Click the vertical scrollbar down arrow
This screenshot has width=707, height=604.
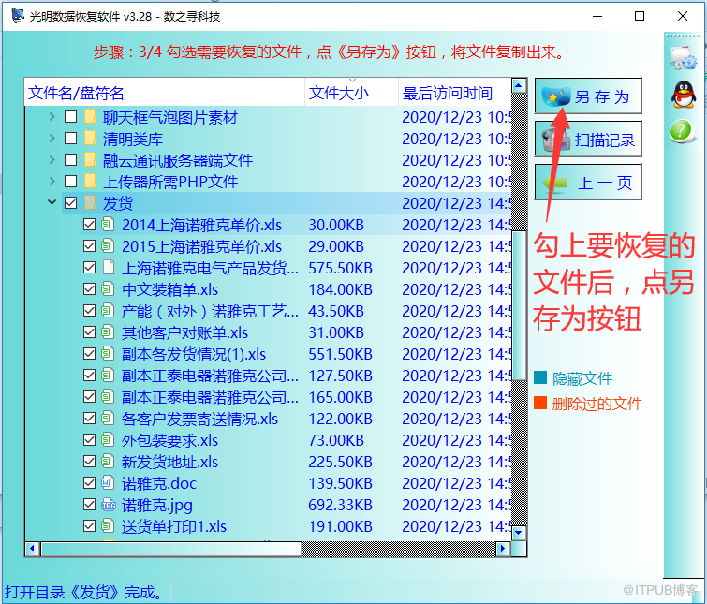519,533
